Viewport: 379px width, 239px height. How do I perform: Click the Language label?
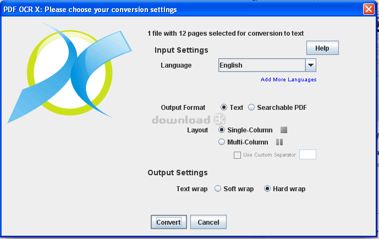176,65
